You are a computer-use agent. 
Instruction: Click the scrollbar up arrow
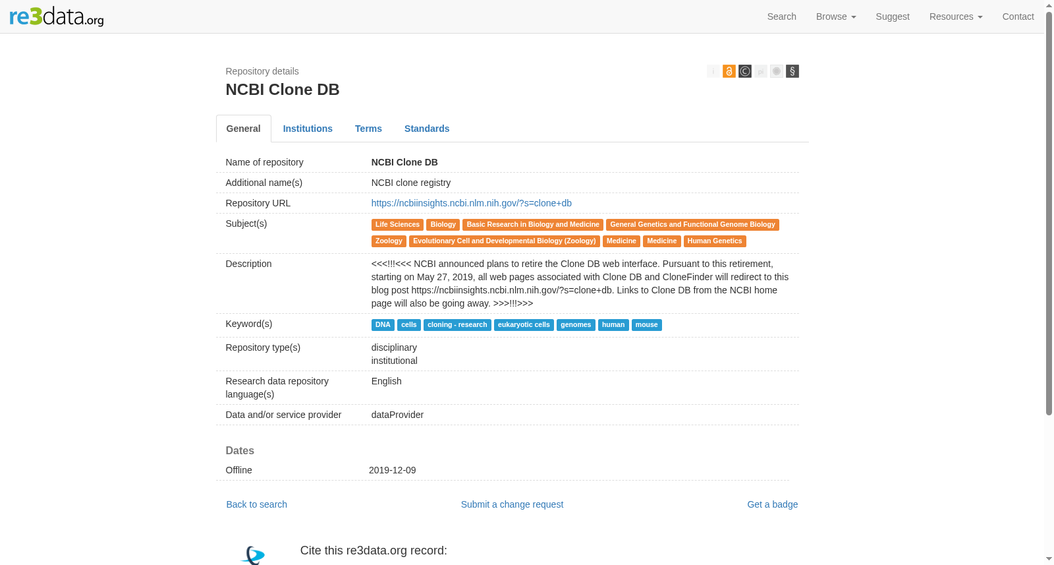click(x=1049, y=5)
